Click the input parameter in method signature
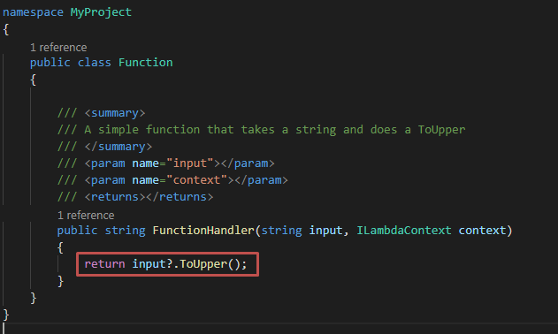The width and height of the screenshot is (558, 334). [x=325, y=231]
